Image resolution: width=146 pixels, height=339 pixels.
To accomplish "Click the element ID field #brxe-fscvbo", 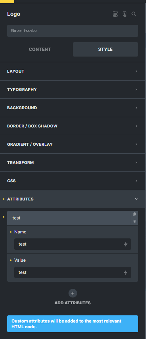I will point(72,31).
